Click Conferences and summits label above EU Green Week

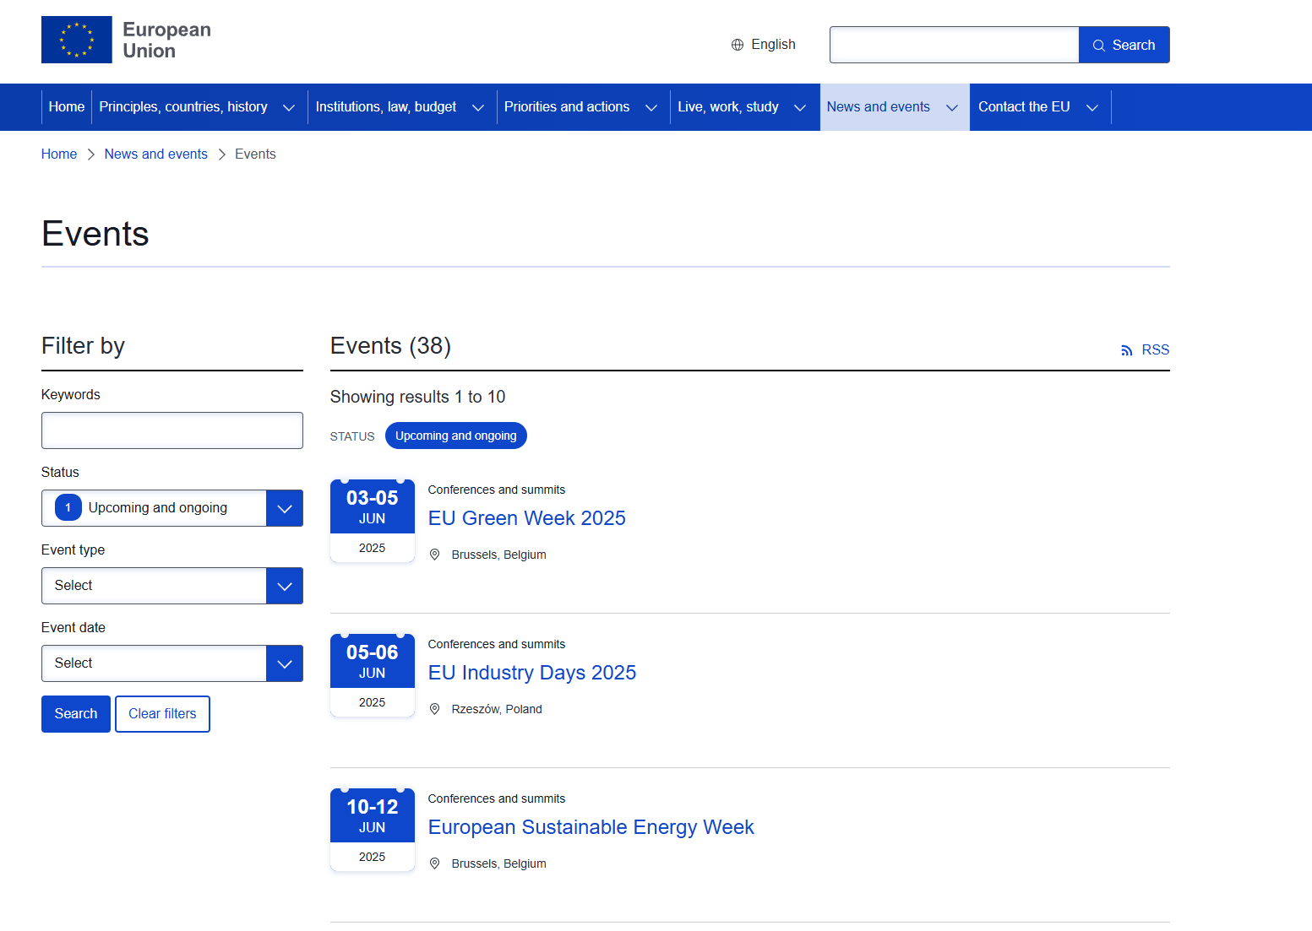coord(497,490)
